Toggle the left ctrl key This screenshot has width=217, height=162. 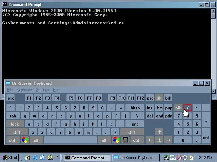13,140
